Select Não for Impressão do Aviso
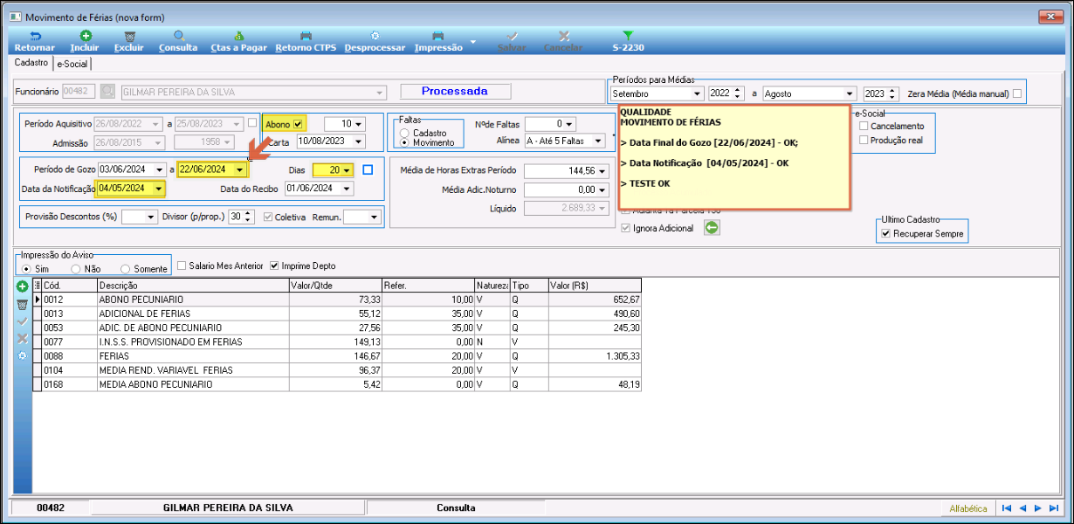The width and height of the screenshot is (1074, 524). (x=76, y=269)
